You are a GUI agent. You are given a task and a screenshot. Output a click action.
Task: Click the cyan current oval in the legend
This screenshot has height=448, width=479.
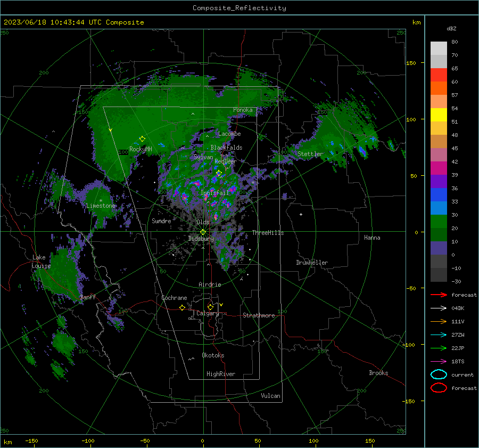(x=439, y=374)
